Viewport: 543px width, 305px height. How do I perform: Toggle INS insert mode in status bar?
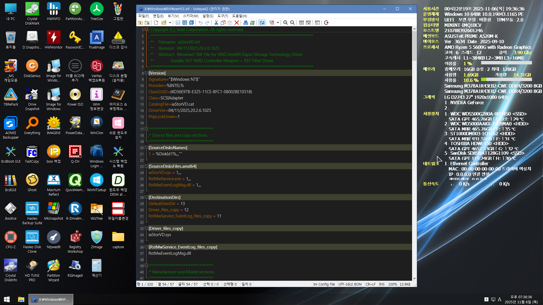382,284
